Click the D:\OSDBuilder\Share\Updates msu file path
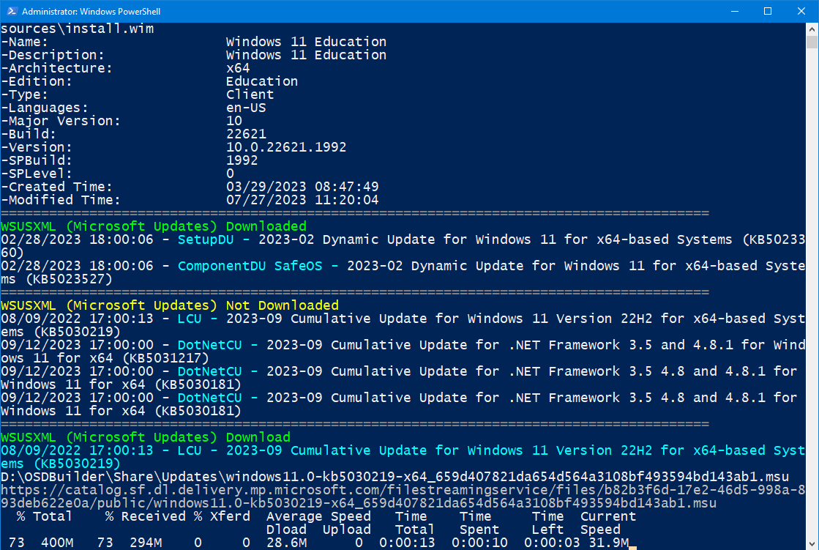The image size is (819, 550). click(395, 477)
